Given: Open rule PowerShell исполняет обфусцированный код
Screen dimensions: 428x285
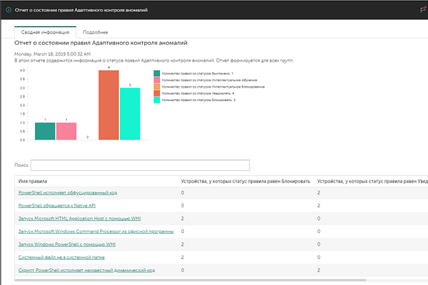Looking at the screenshot, I should pos(68,192).
